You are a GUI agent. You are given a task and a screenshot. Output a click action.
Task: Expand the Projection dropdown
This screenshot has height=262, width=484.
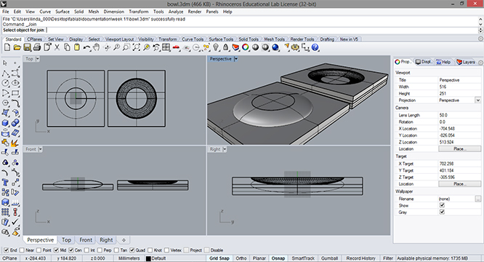coord(478,100)
